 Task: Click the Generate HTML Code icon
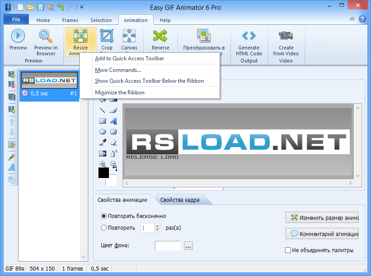click(249, 36)
